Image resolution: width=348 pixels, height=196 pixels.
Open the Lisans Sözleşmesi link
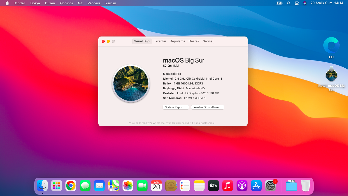click(203, 123)
